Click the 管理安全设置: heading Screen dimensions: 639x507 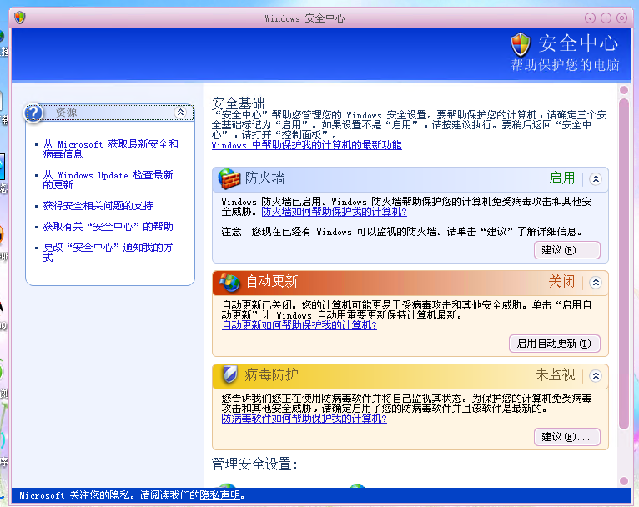tap(255, 464)
